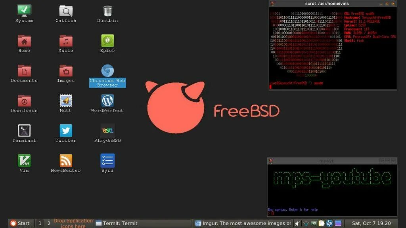This screenshot has width=406, height=228.
Task: Click "Bad syntax. Enter h for help" text
Action: [x=293, y=210]
